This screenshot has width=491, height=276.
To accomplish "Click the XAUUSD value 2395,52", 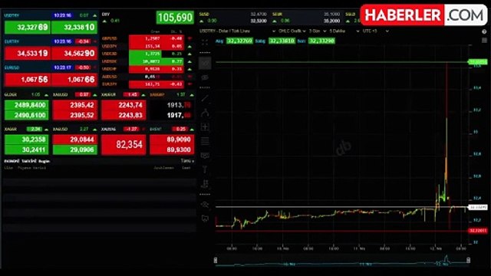I will coord(75,115).
